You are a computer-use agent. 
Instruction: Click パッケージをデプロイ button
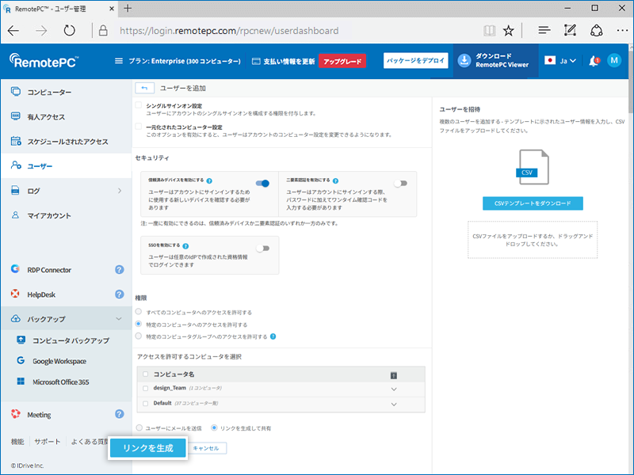point(415,61)
